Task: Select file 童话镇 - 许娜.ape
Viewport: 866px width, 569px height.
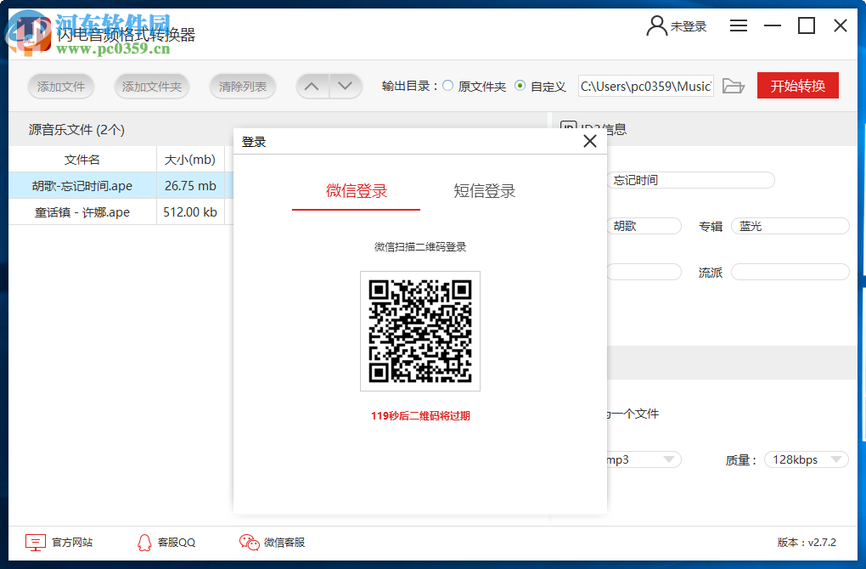Action: point(82,212)
